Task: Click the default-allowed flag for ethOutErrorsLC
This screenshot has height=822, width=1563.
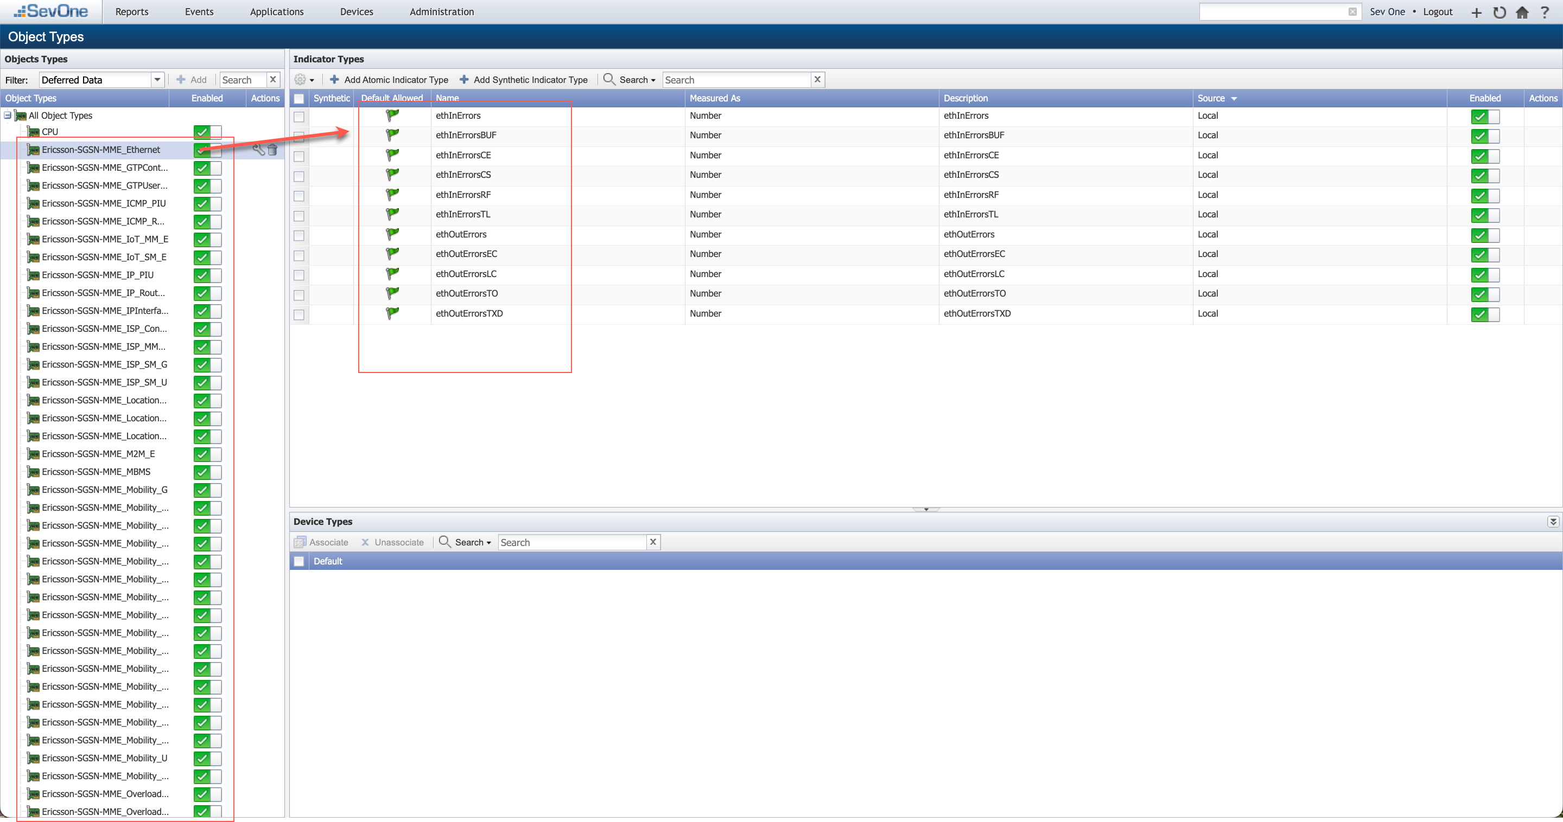Action: (x=392, y=273)
